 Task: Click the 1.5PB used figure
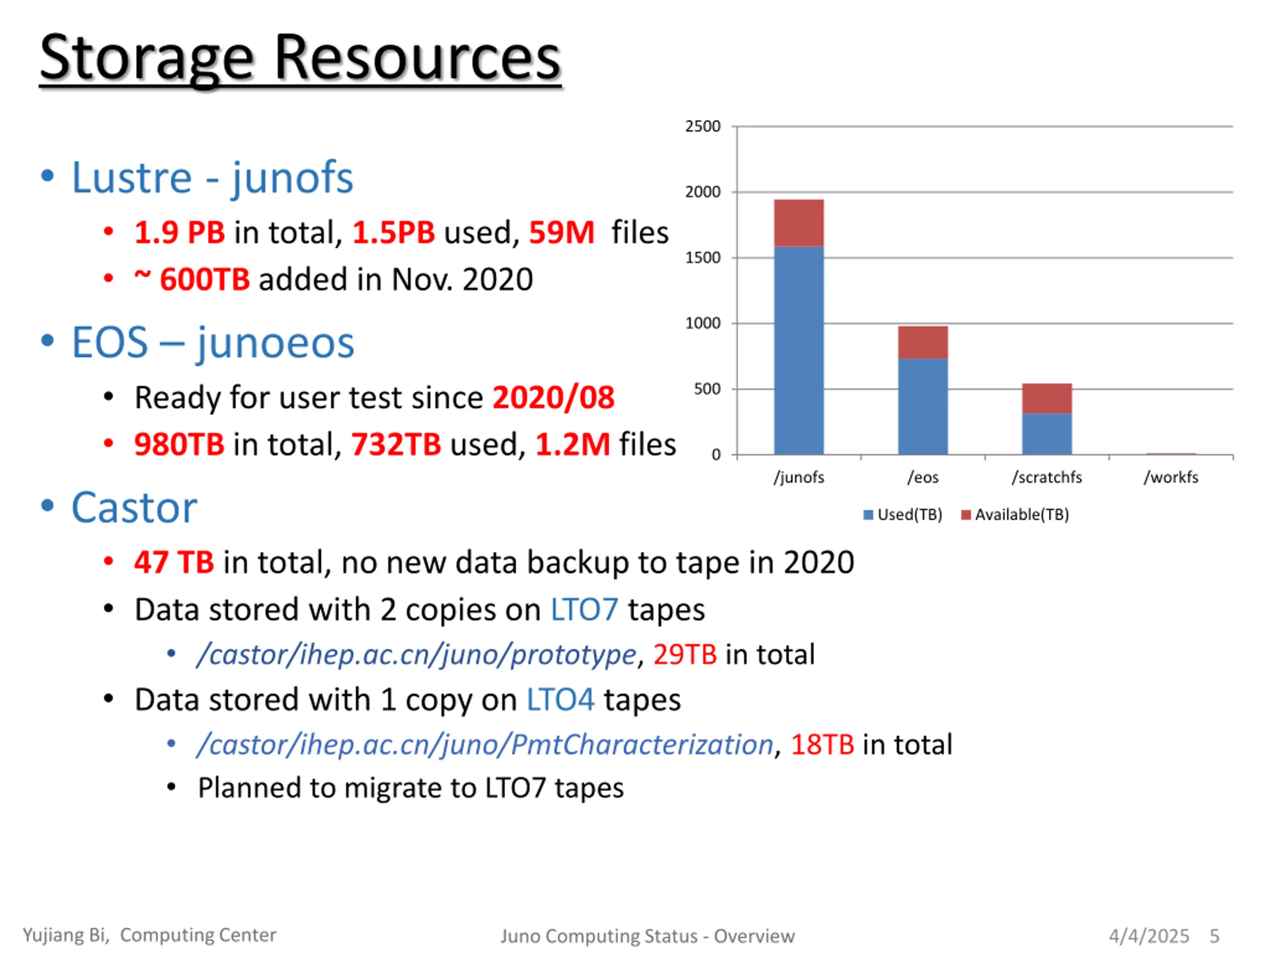pyautogui.click(x=393, y=232)
